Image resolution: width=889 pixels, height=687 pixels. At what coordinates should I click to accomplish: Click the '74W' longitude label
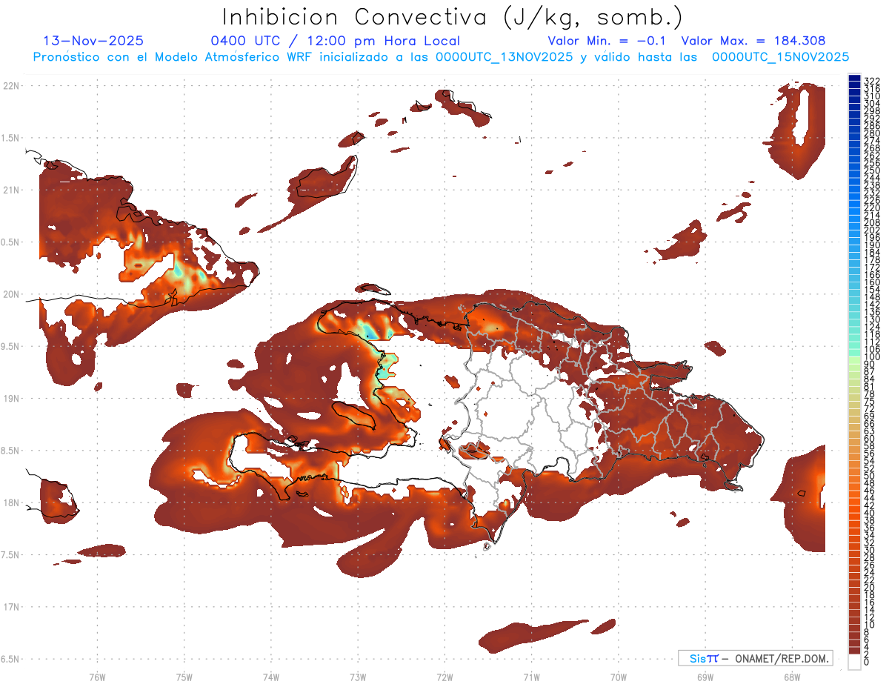(x=271, y=677)
